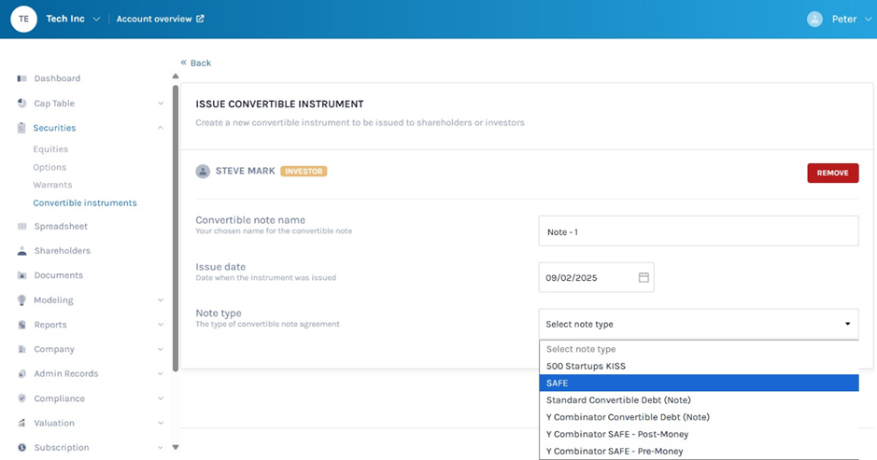
Task: Open the external link icon beside Account overview
Action: point(200,19)
